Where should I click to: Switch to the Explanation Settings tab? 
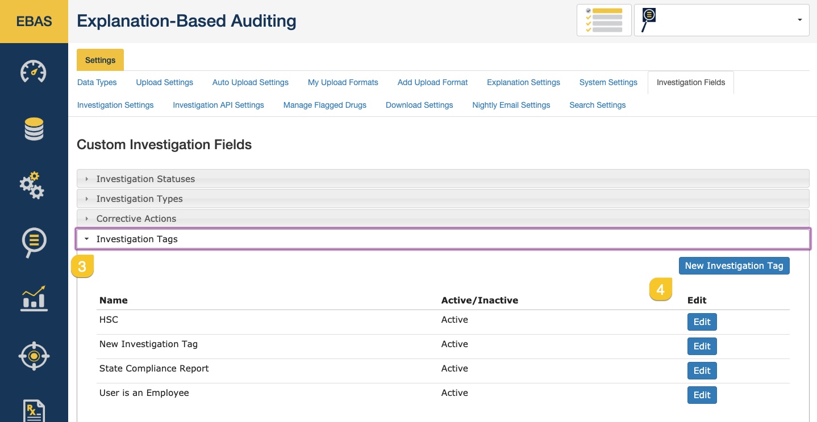coord(523,82)
